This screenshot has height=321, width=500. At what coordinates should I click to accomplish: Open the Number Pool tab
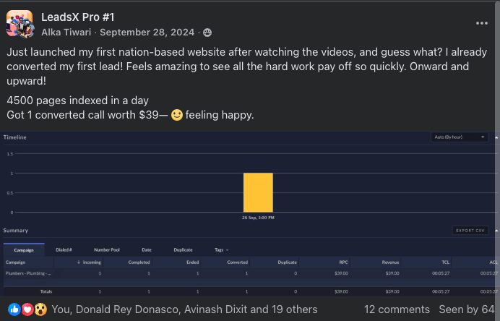(105, 249)
